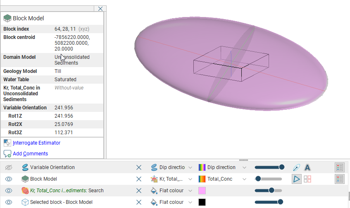The height and width of the screenshot is (208, 350).
Task: Expand the Total_Conc colourmap dropdown
Action: (244, 179)
